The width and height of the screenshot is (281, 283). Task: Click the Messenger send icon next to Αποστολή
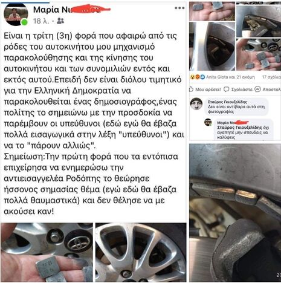(x=257, y=89)
